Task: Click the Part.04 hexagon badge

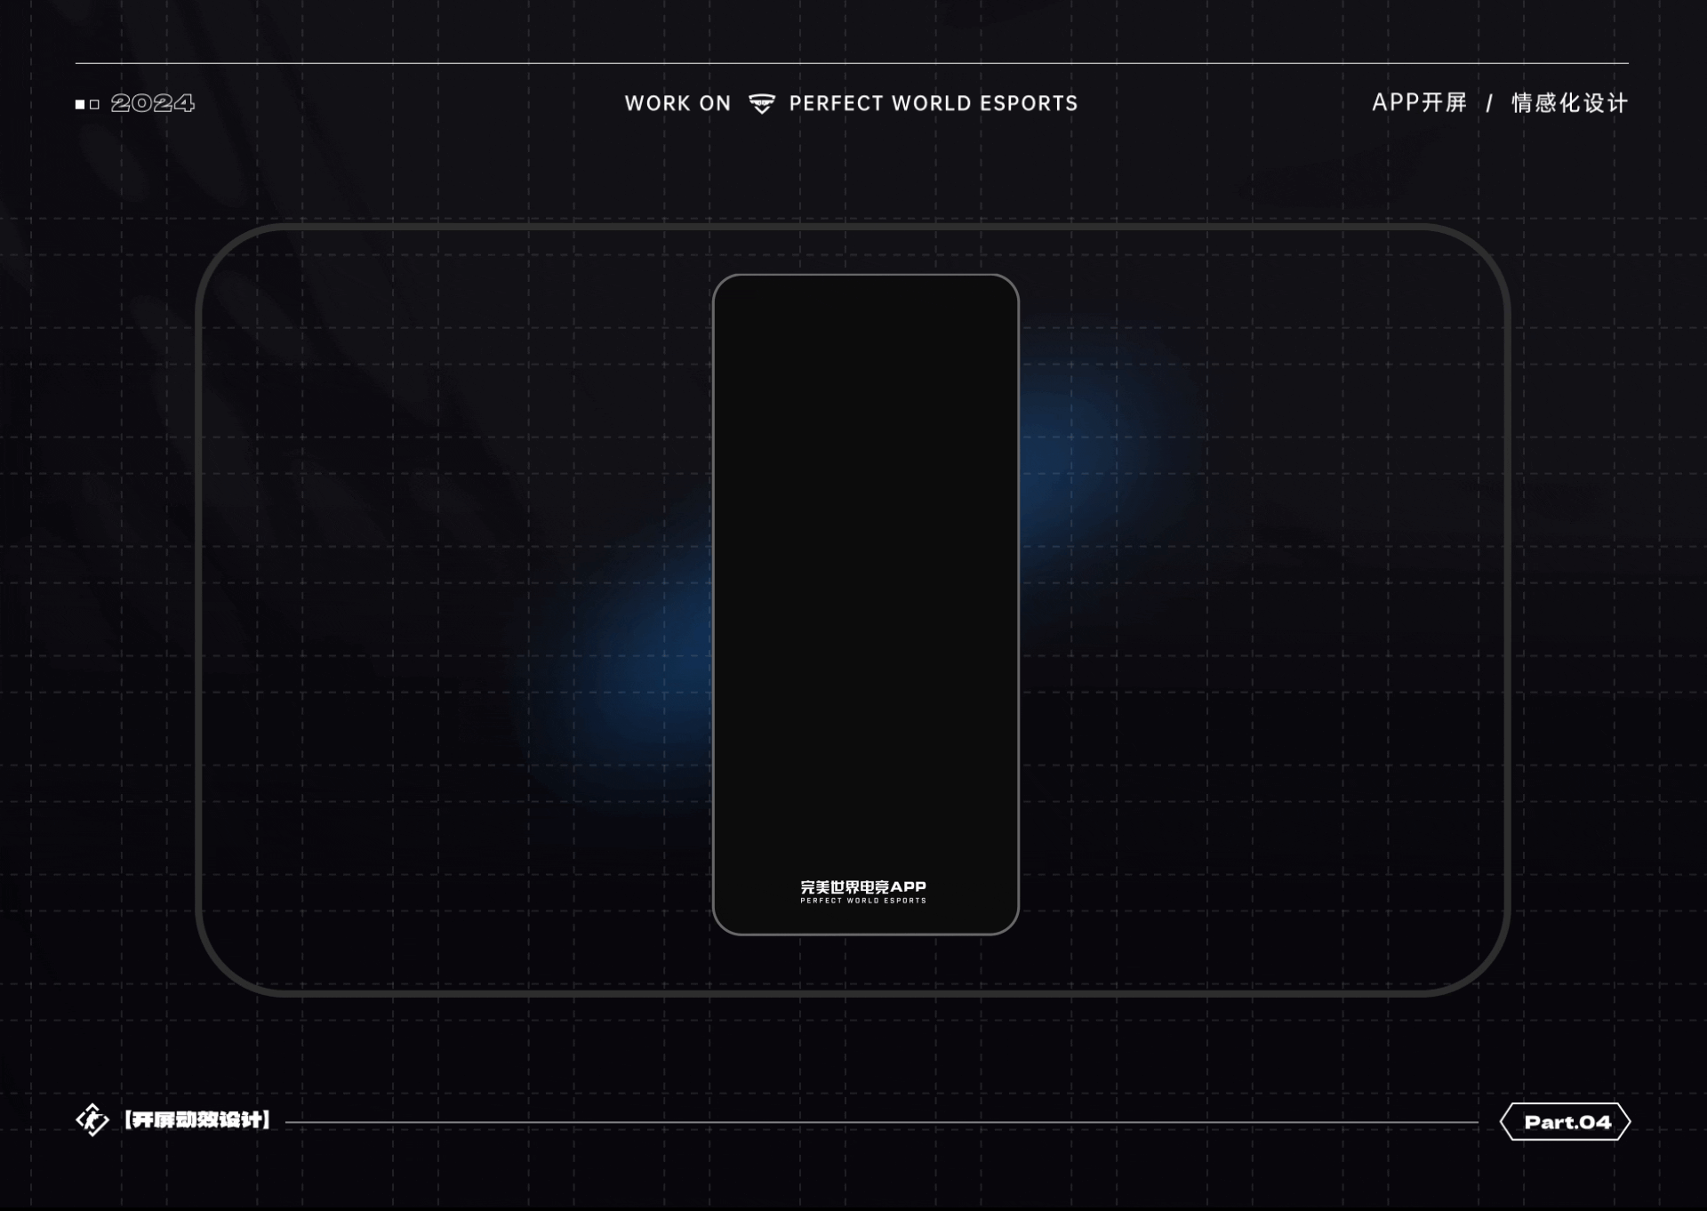Action: pos(1566,1122)
